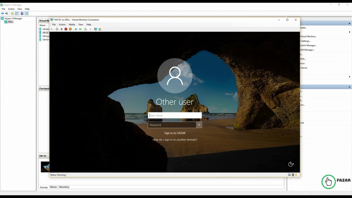The width and height of the screenshot is (352, 198).
Task: Toggle the Show/Hide Console Tree icon
Action: click(x=17, y=13)
